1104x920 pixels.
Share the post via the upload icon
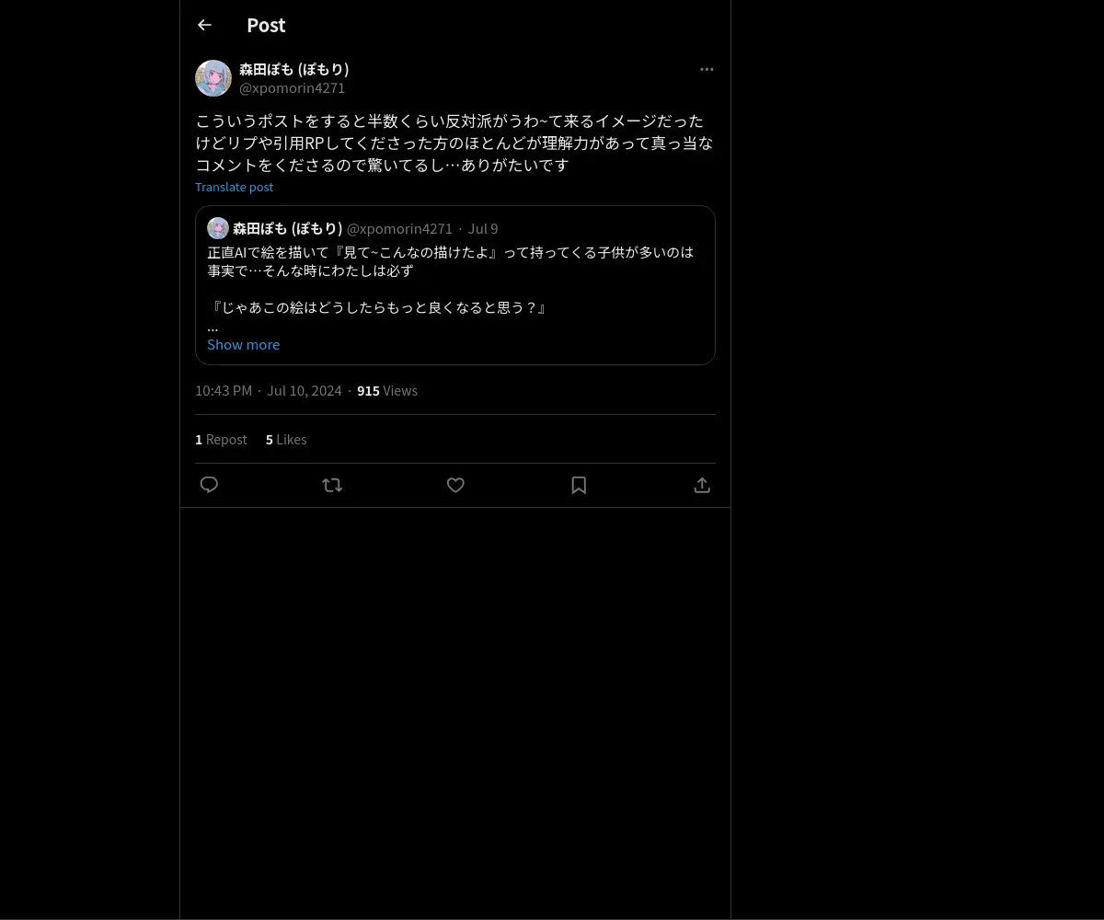[702, 485]
